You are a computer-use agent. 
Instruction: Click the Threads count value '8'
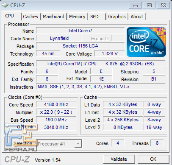pyautogui.click(x=157, y=143)
